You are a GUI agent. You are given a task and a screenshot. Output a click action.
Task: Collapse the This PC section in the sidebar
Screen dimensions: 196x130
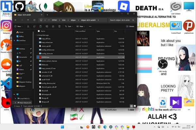coord(14,94)
